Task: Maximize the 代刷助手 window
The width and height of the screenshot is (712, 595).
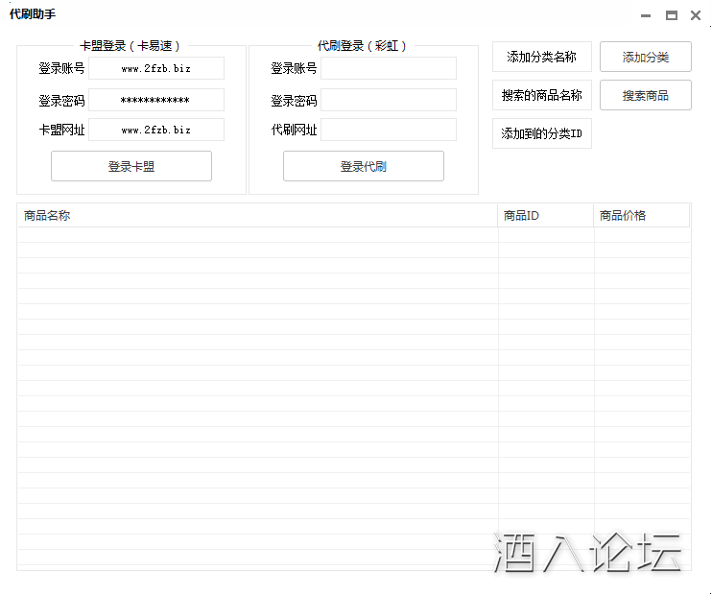Action: (x=671, y=15)
